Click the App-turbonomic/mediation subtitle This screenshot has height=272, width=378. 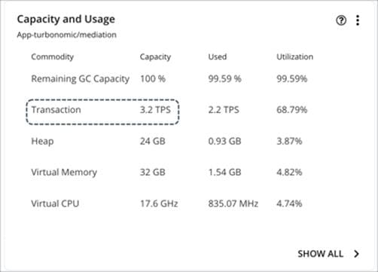click(x=66, y=35)
